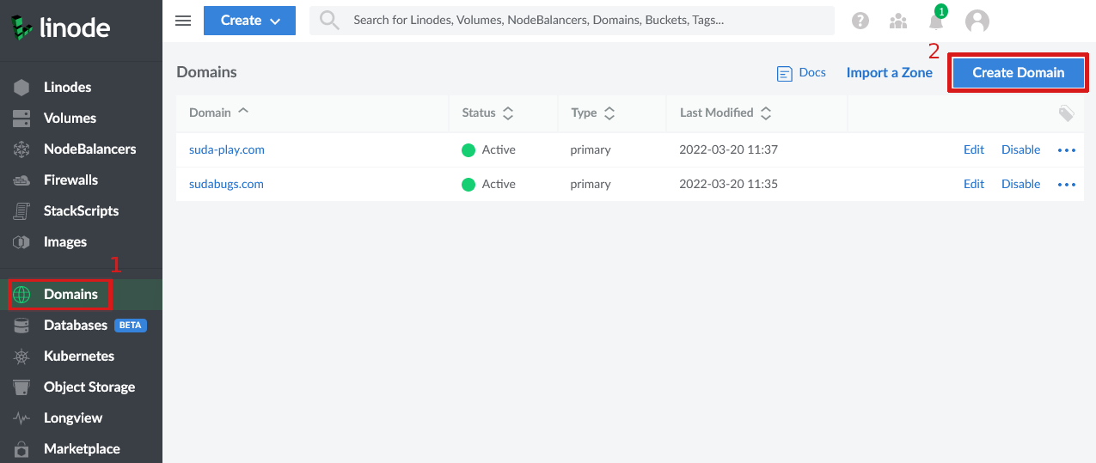Open StackScripts page
Image resolution: width=1096 pixels, height=463 pixels.
click(x=82, y=211)
